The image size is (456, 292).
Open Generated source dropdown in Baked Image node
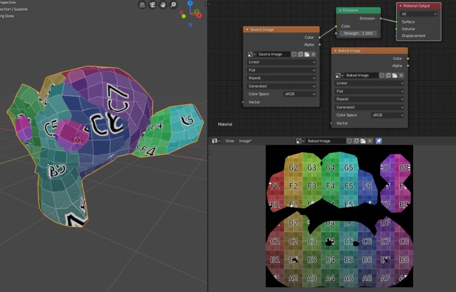tap(369, 107)
